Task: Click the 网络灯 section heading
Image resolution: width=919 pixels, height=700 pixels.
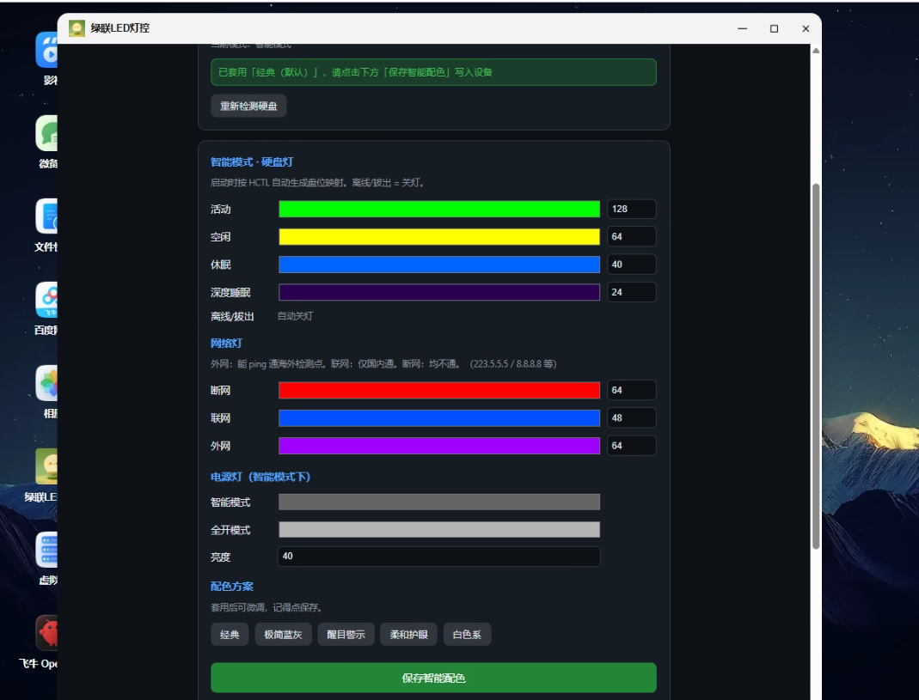Action: tap(226, 344)
